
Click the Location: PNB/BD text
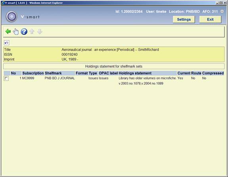184,11
